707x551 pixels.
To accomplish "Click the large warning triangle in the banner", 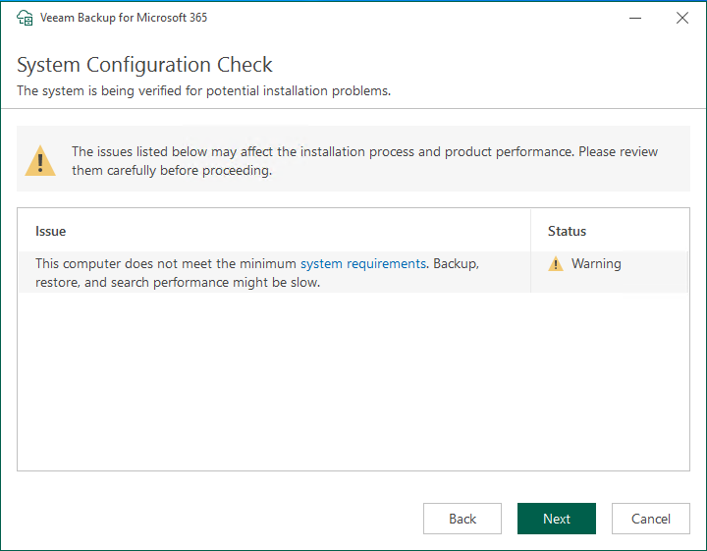I will pos(40,160).
